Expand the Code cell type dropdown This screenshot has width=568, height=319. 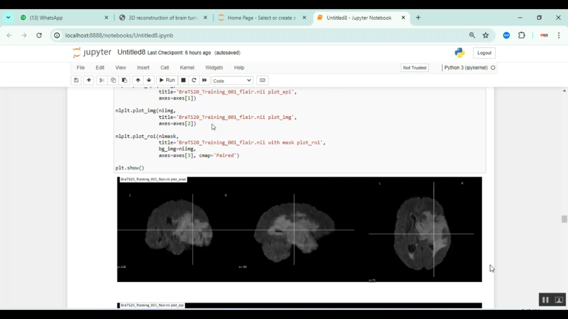pos(232,81)
